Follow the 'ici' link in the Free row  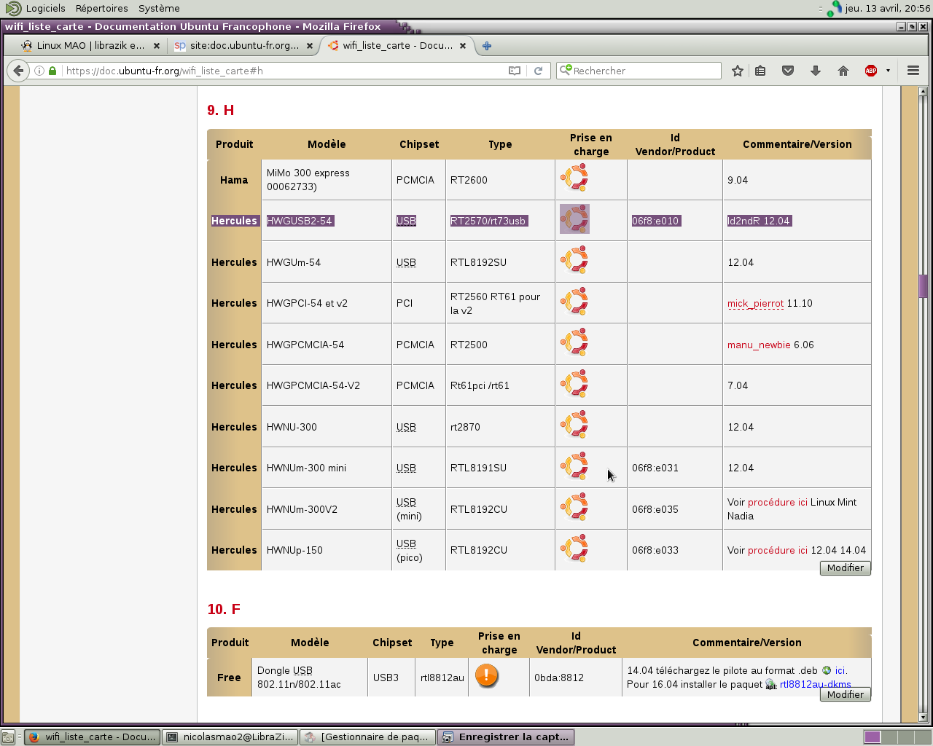840,671
